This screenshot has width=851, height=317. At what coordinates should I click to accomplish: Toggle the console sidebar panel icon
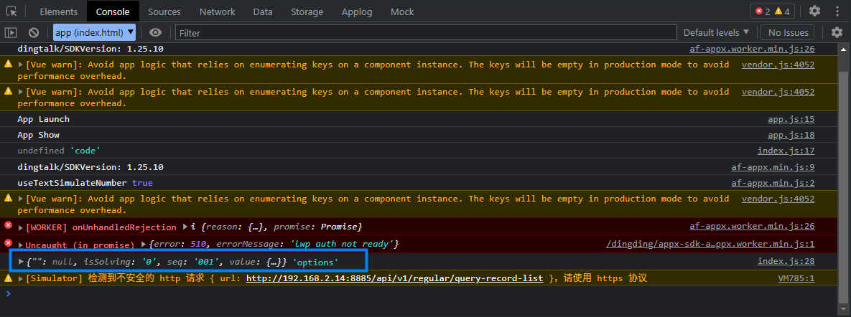pyautogui.click(x=11, y=33)
